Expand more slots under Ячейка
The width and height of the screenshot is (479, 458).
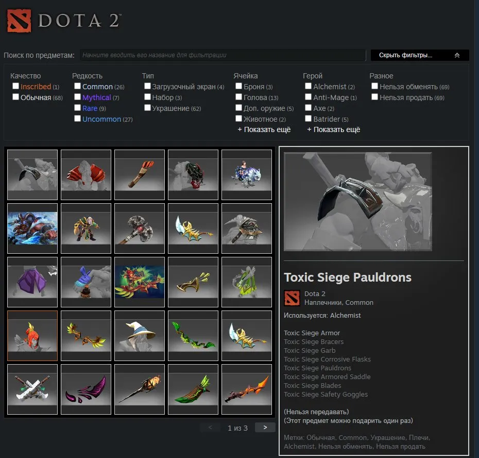264,130
